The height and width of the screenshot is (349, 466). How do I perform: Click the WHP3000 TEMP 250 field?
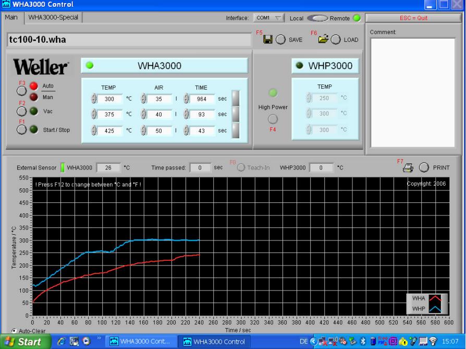tap(324, 98)
